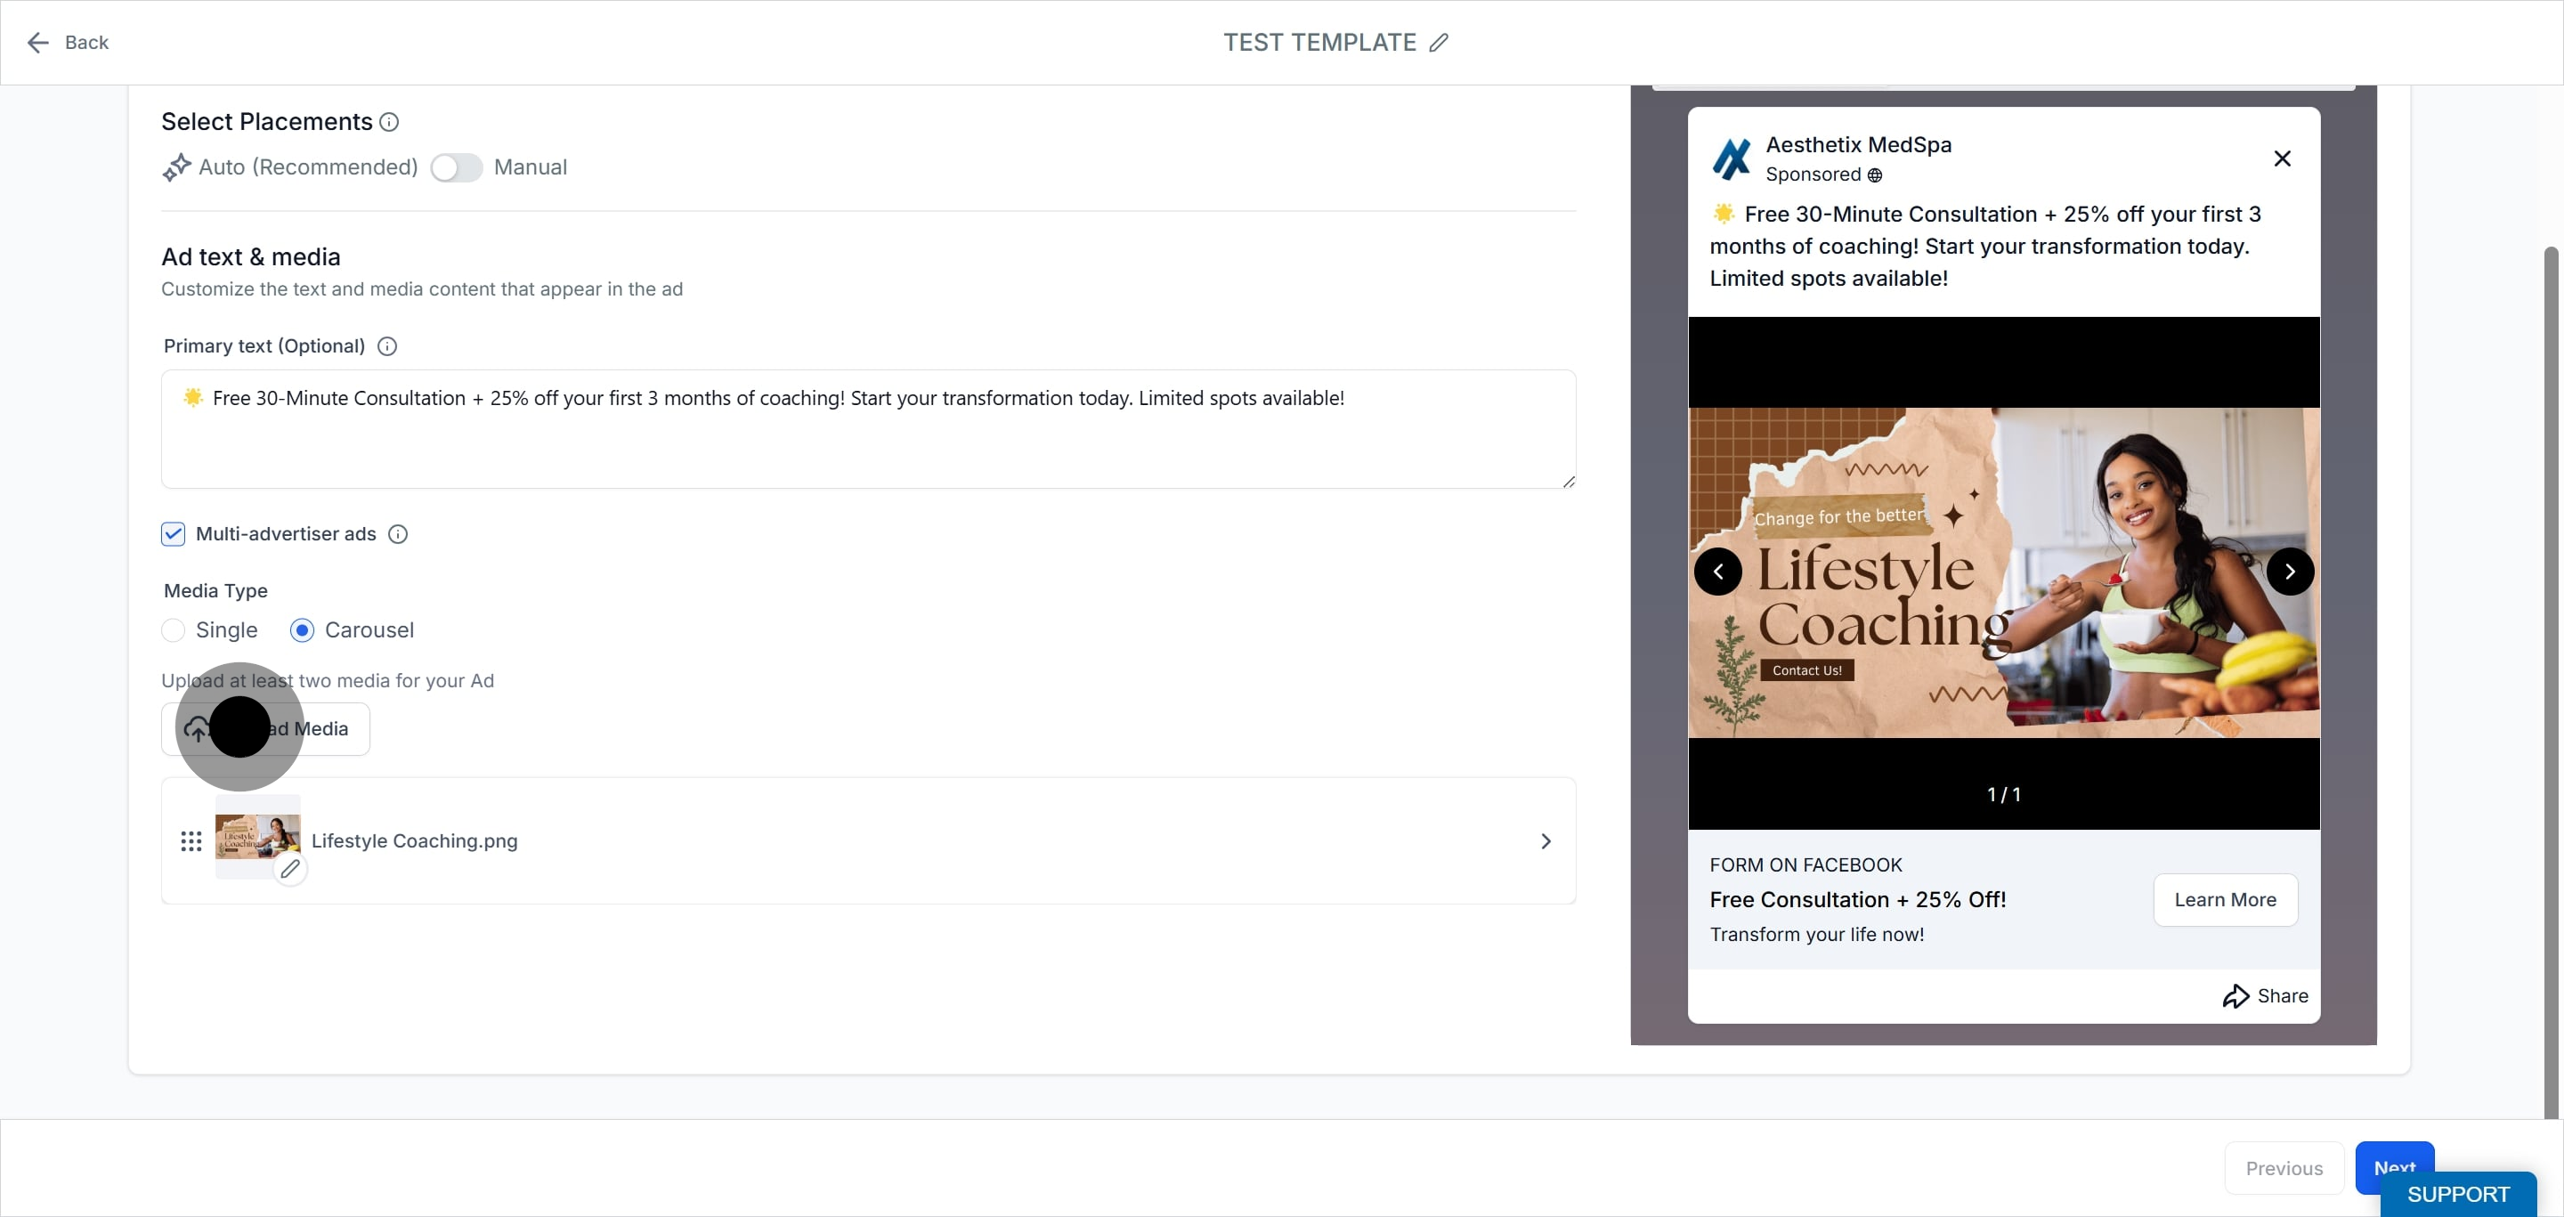Screen dimensions: 2564x1217
Task: Click the info icon beside Primary text
Action: pyautogui.click(x=387, y=346)
